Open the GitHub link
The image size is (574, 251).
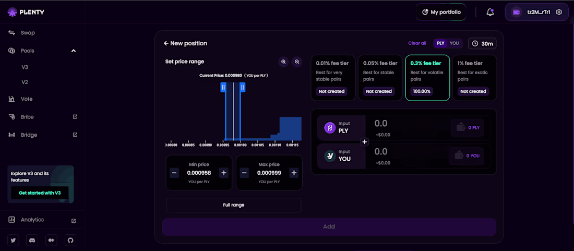pyautogui.click(x=70, y=241)
